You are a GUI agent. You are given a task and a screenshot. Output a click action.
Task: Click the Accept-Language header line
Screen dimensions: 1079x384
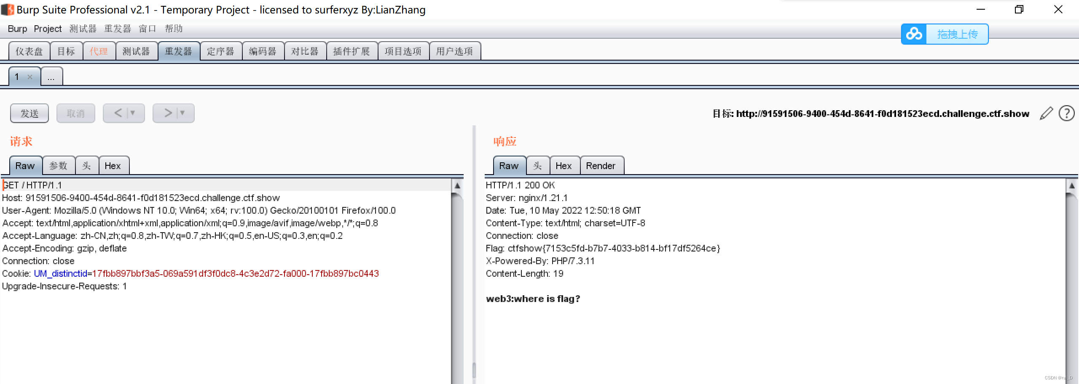[x=172, y=236]
